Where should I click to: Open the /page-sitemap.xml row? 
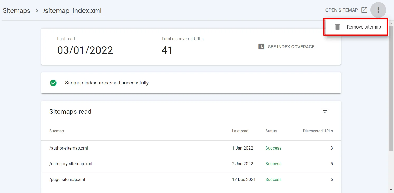191,180
